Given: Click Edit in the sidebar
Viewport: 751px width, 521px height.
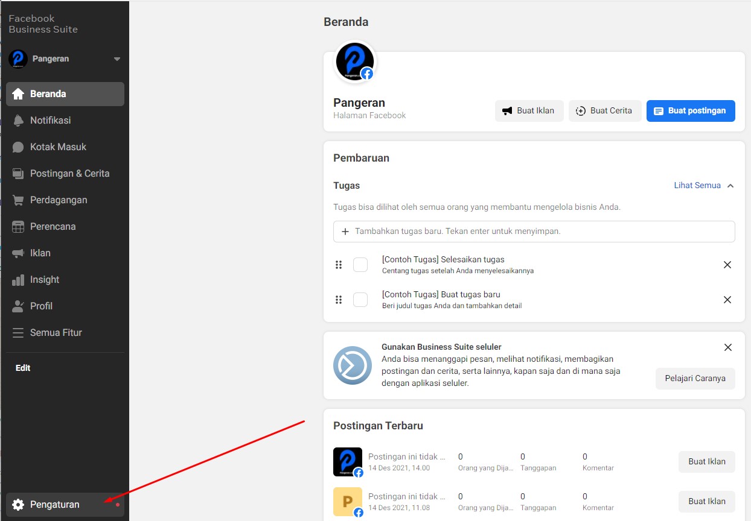Looking at the screenshot, I should click(x=23, y=368).
